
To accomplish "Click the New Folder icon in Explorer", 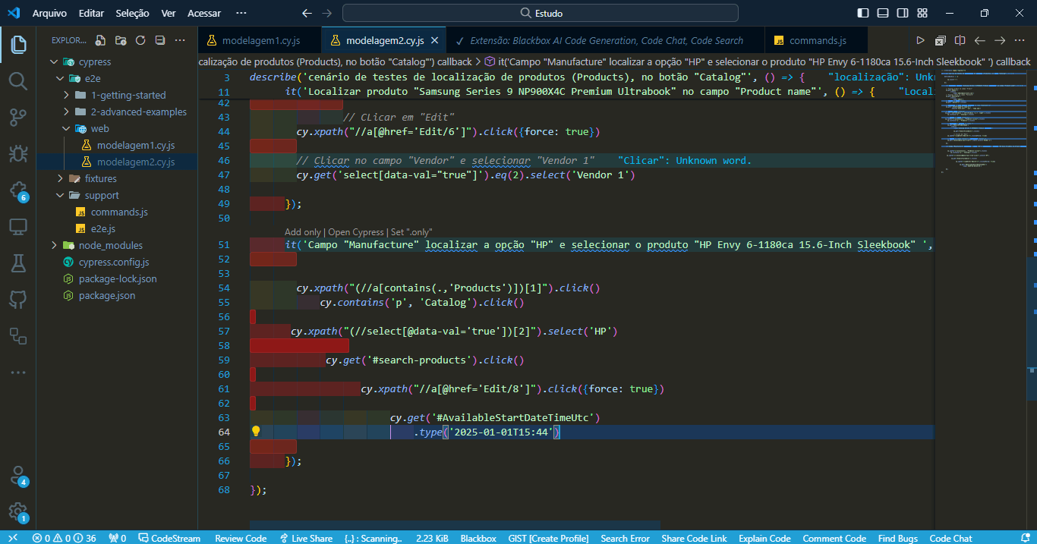I will point(121,40).
